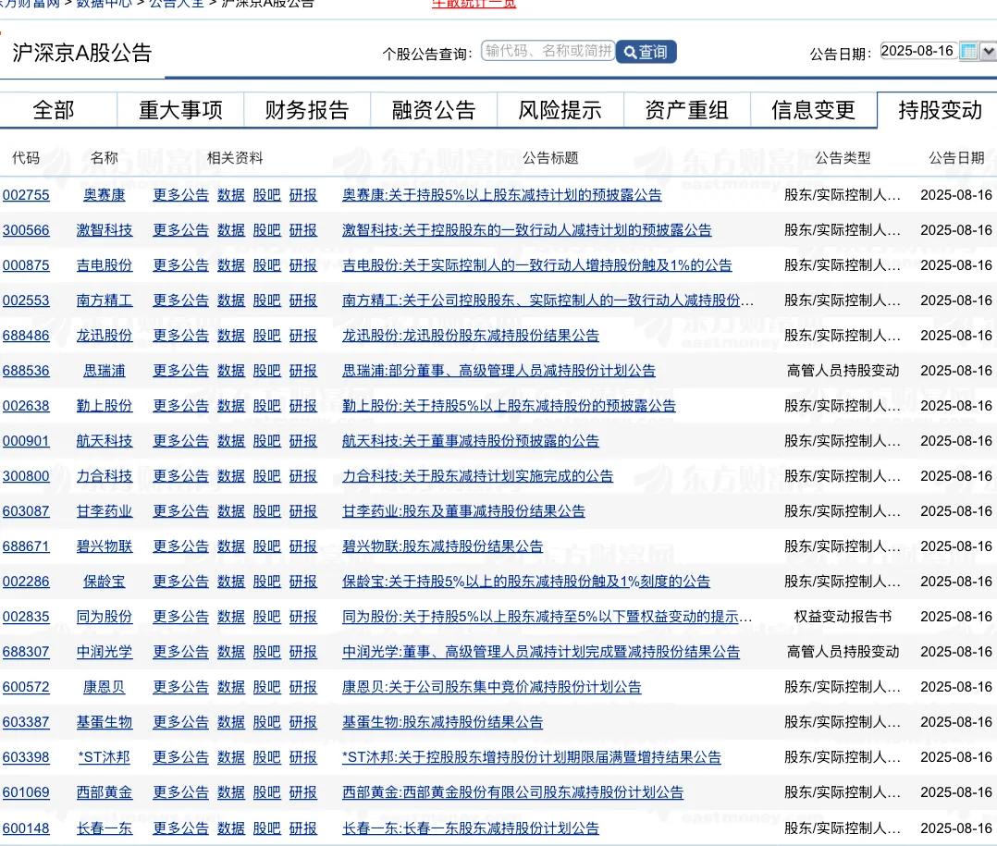Switch to the 融资公告 tab

(x=434, y=110)
